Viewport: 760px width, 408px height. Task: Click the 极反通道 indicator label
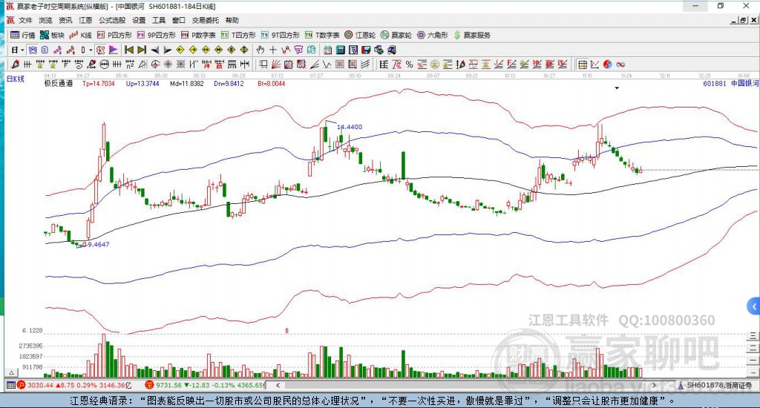click(59, 83)
